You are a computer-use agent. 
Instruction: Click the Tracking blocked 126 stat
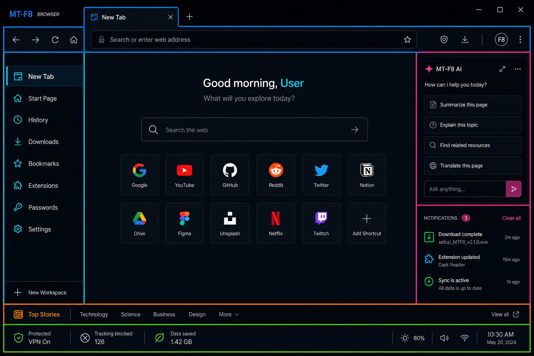[106, 338]
